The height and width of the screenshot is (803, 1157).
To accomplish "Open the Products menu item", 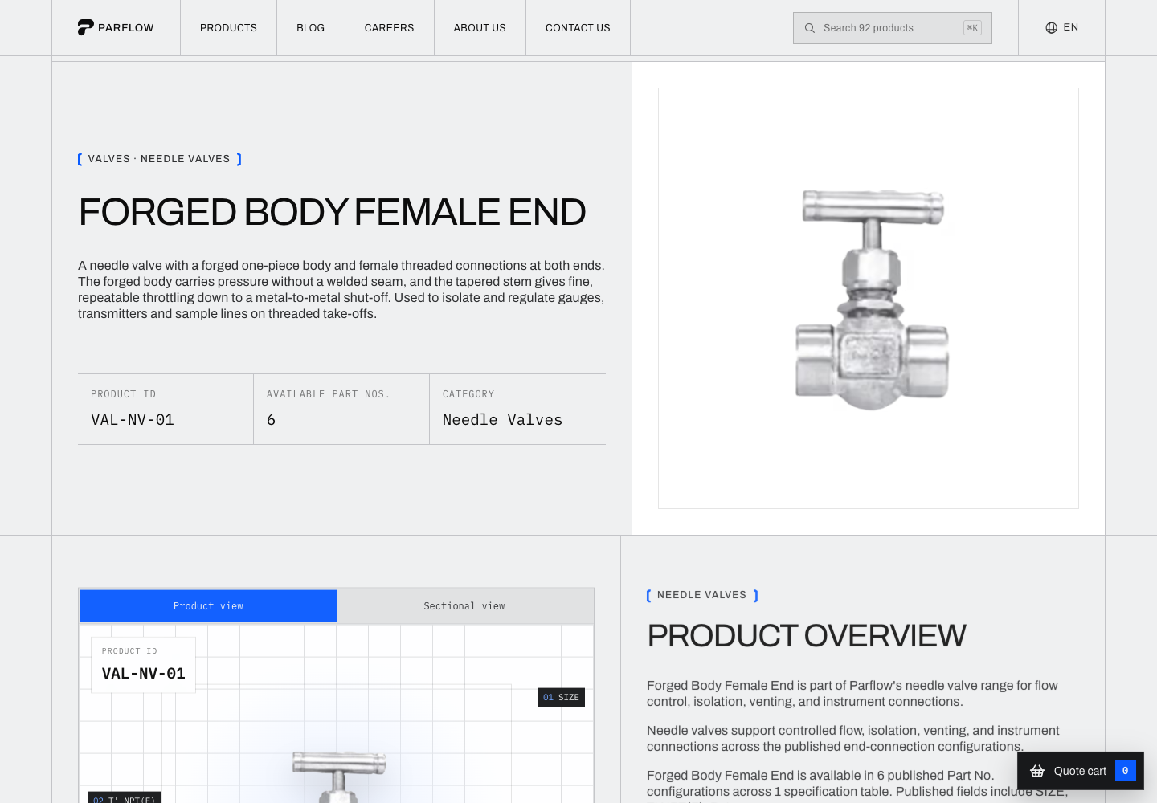I will click(228, 27).
